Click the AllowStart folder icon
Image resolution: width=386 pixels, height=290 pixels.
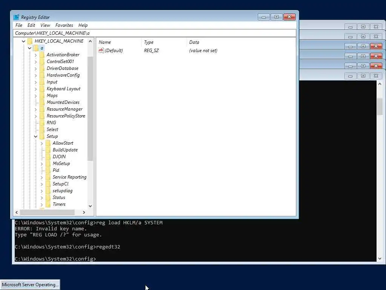48,143
